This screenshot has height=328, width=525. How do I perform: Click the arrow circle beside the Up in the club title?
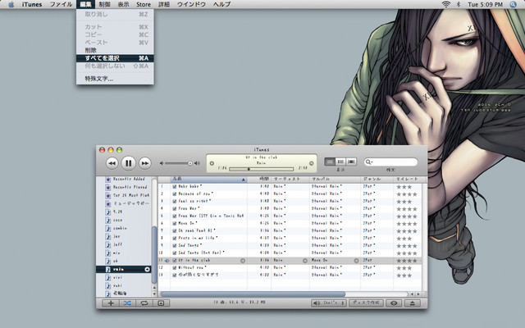click(243, 261)
